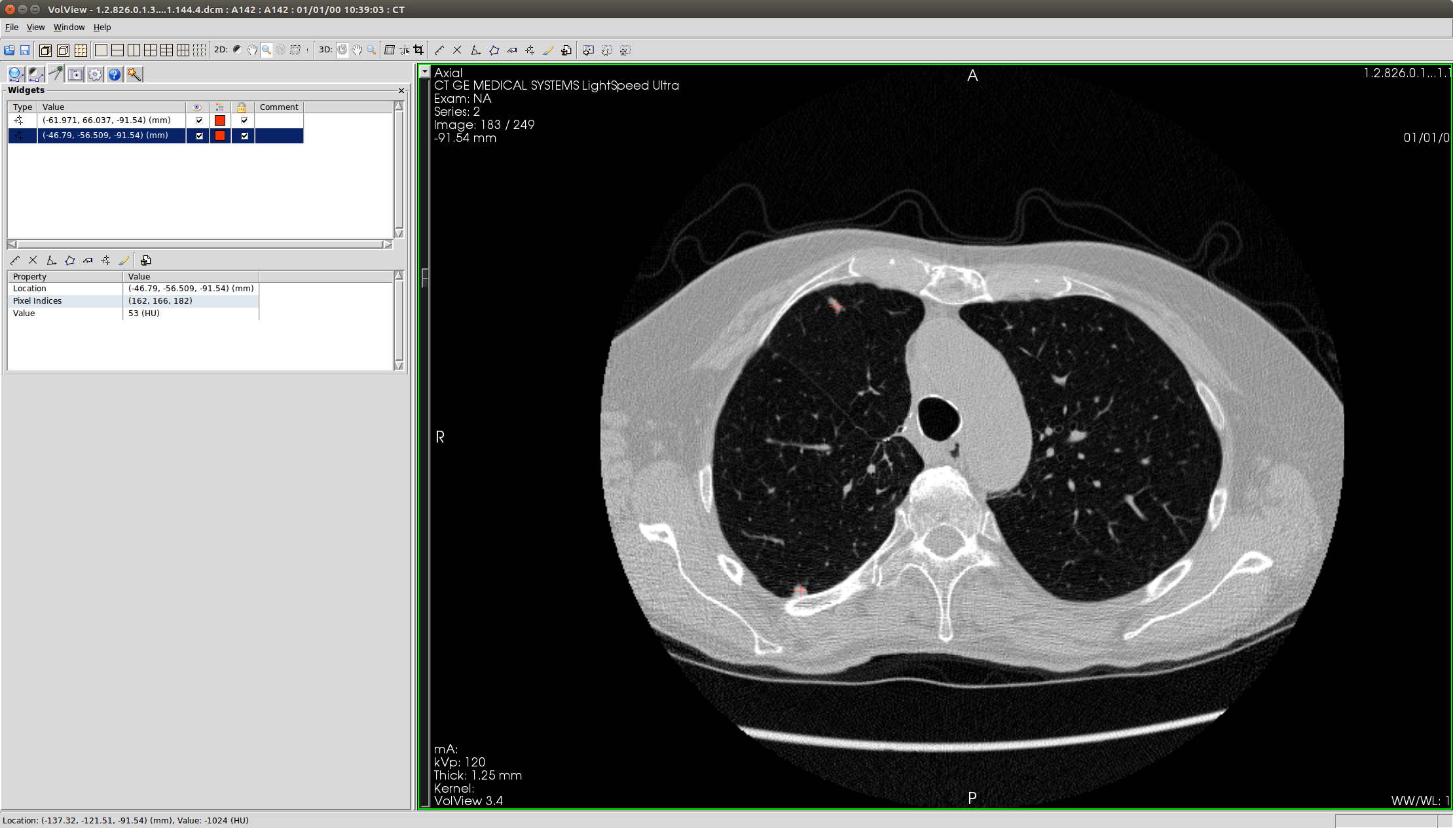Open the blue help question-mark icon
This screenshot has height=828, width=1453.
[x=115, y=75]
